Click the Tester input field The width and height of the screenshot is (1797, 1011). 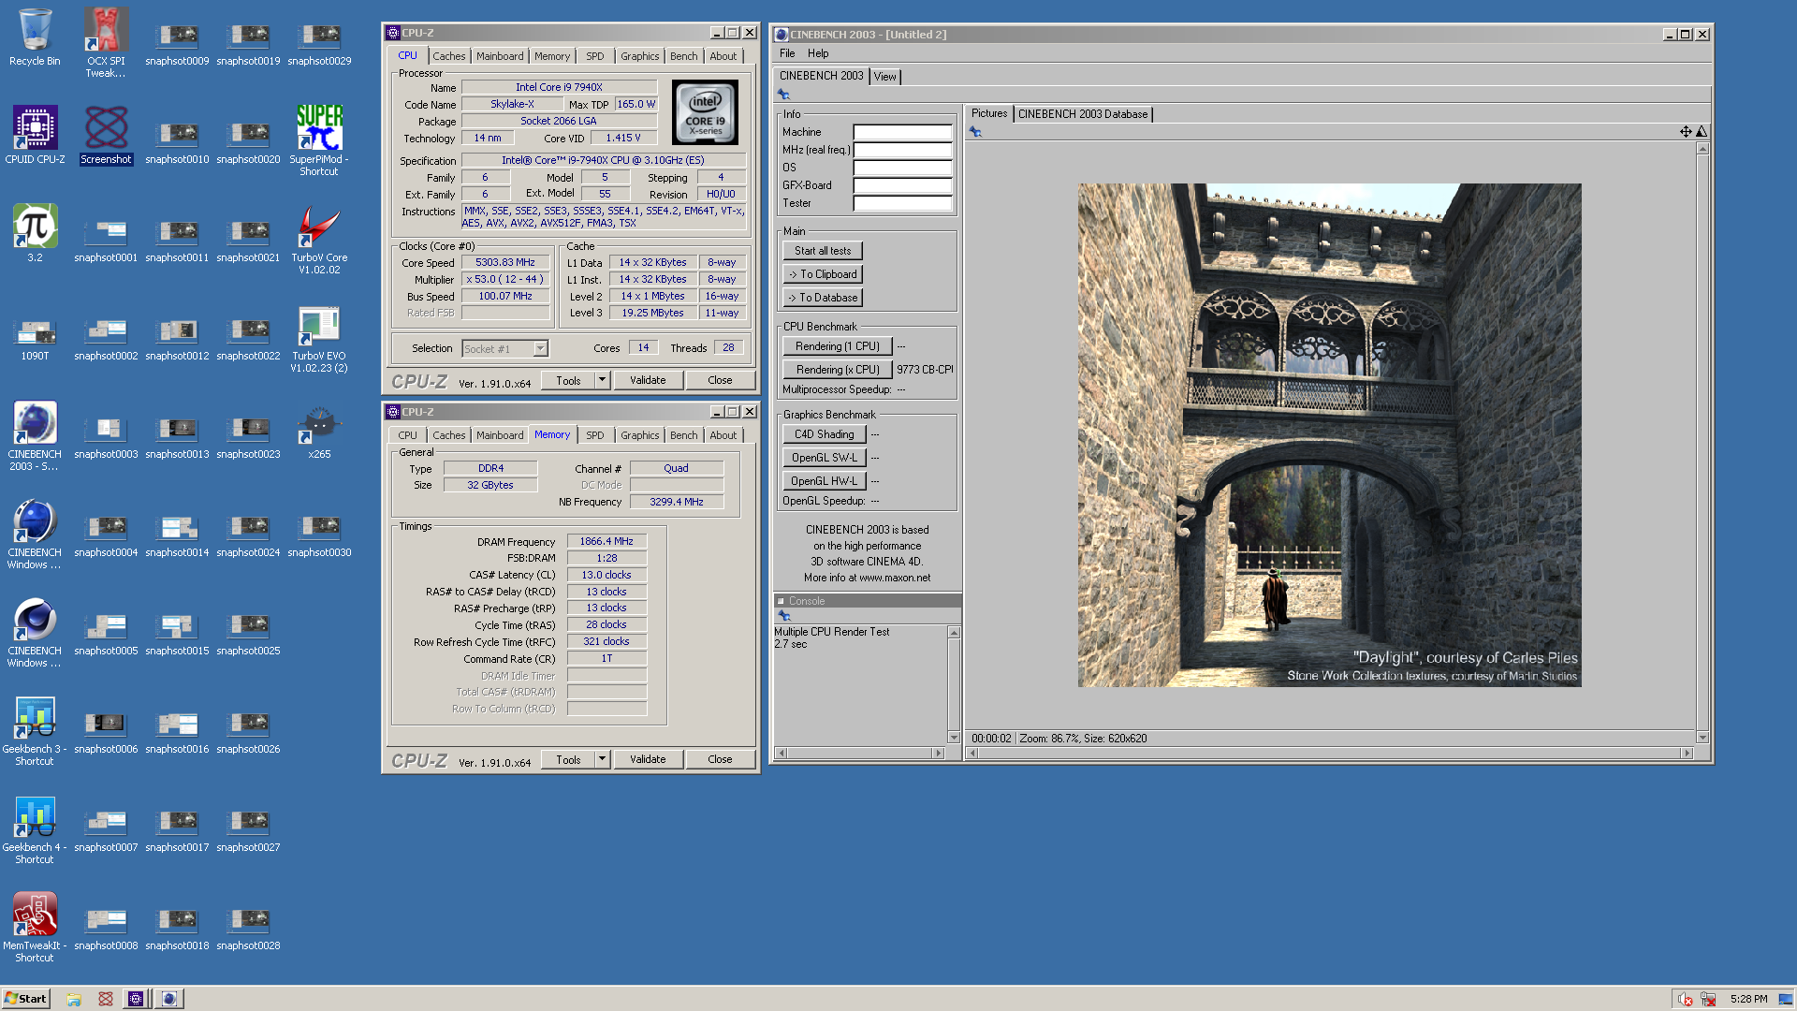click(902, 203)
